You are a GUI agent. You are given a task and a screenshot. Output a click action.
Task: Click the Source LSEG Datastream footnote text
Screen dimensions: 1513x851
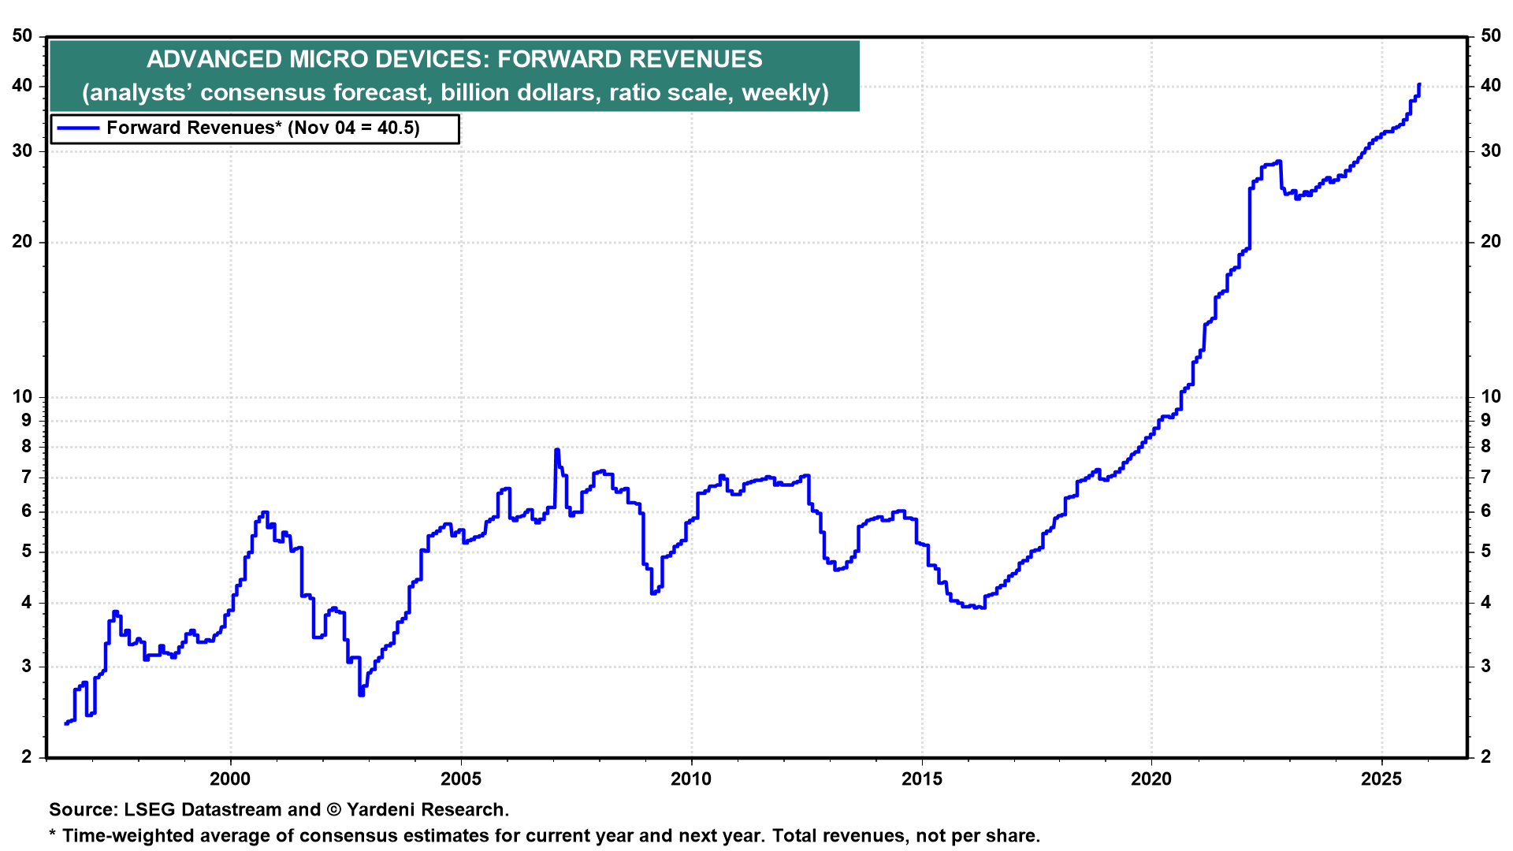tap(279, 810)
